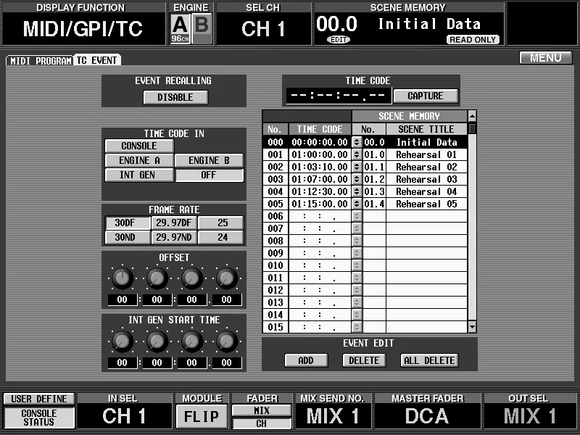The width and height of the screenshot is (580, 435).
Task: Choose the 25 frame rate
Action: click(221, 223)
